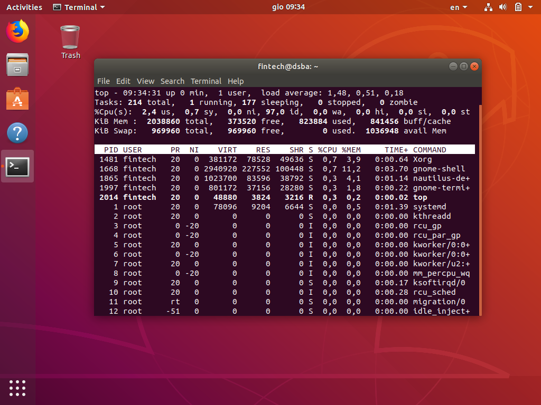The height and width of the screenshot is (405, 541).
Task: Close the fintech@dsba terminal window
Action: 474,66
